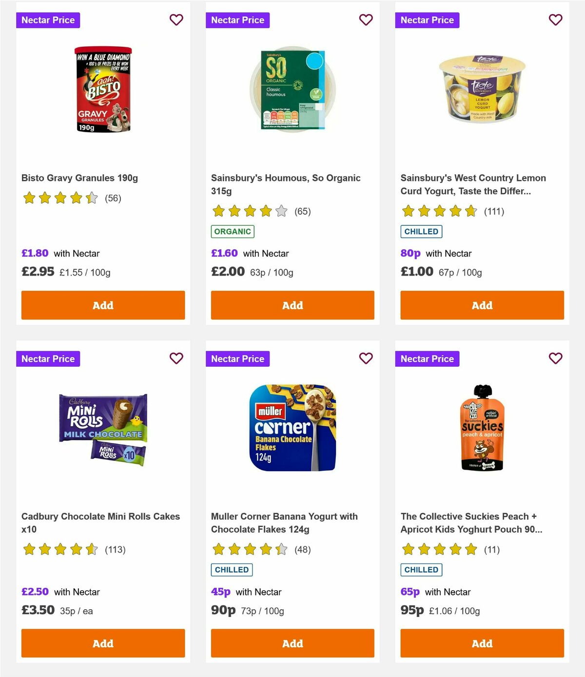This screenshot has height=677, width=585.
Task: Click the heart on Muller Corner Banana Yogurt
Action: (x=366, y=358)
